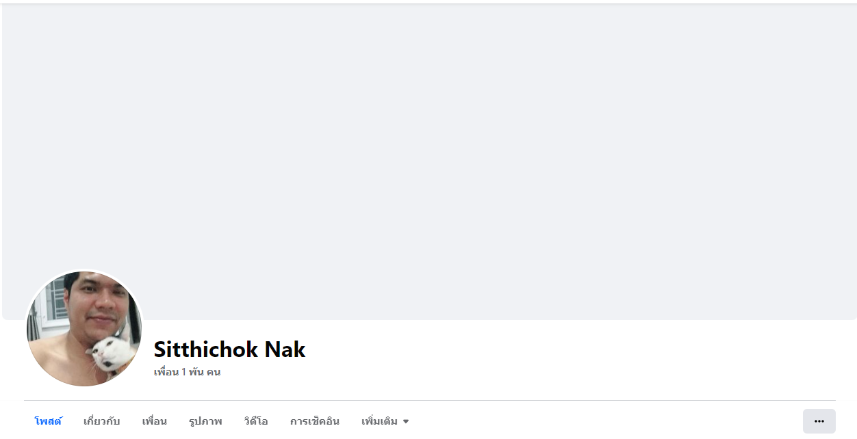This screenshot has width=857, height=439.
Task: Click the word 'Sitthichok' in profile title
Action: pyautogui.click(x=205, y=349)
